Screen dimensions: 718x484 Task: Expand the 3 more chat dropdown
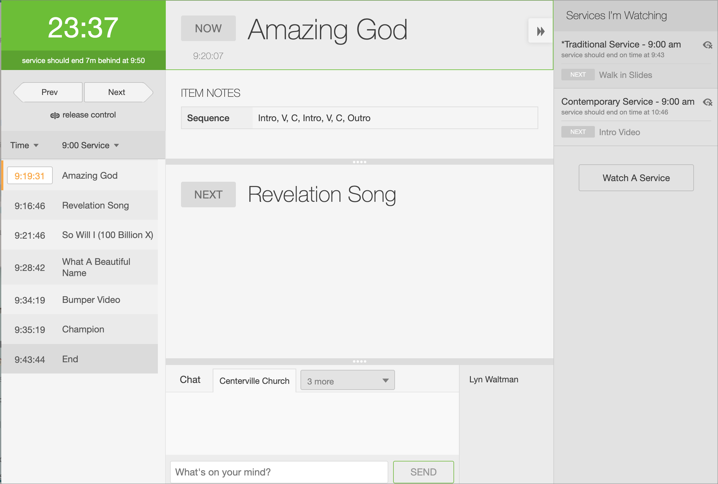(x=347, y=381)
